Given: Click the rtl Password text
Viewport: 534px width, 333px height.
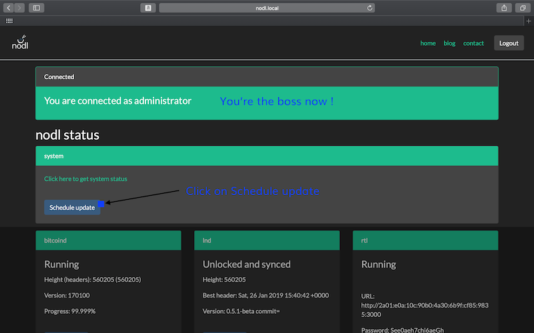Looking at the screenshot, I should 403,330.
